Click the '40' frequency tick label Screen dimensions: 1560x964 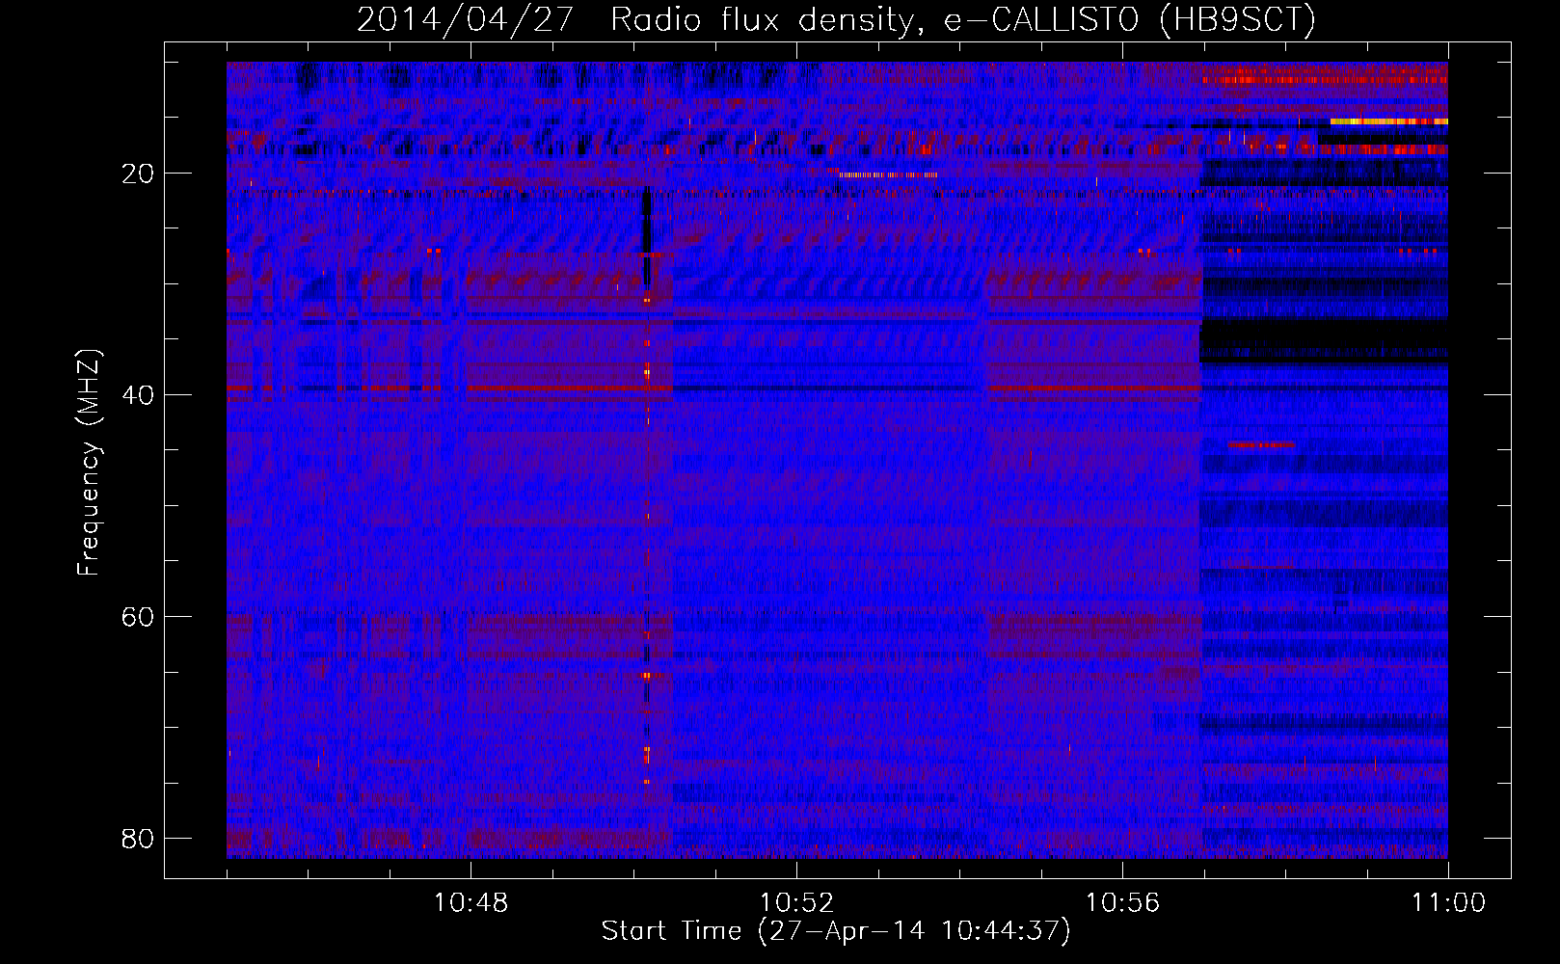[x=138, y=395]
